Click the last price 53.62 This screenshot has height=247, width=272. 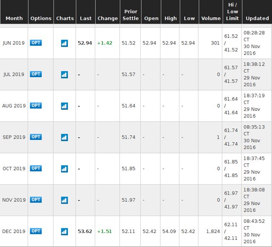pos(85,231)
